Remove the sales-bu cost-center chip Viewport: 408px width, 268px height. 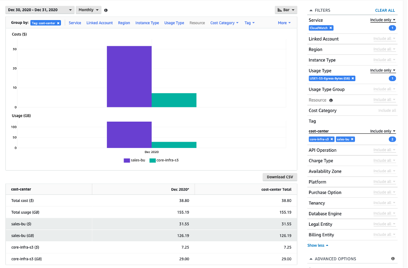tap(352, 139)
